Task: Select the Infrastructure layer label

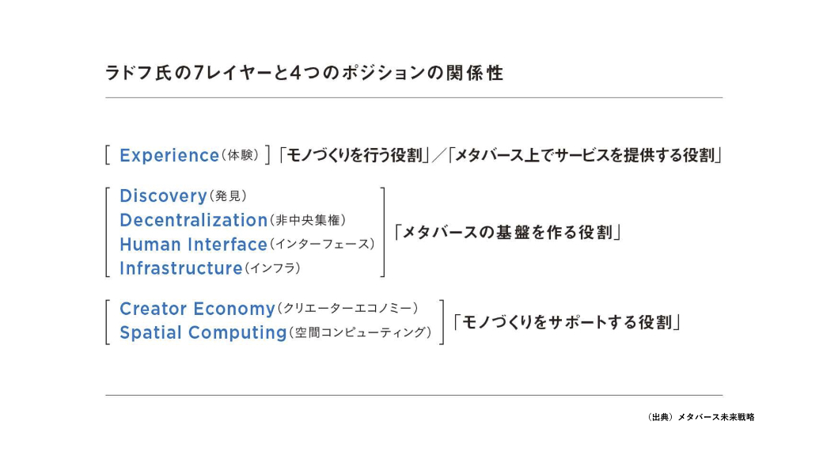Action: (x=181, y=268)
